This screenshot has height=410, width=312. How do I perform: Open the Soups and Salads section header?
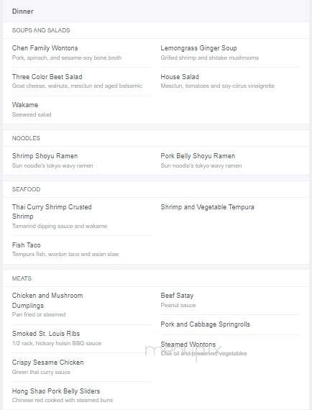41,30
